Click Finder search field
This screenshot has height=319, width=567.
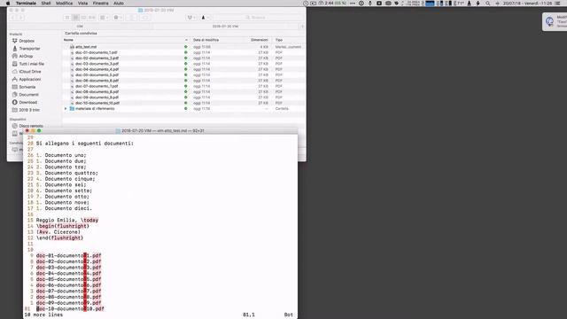pyautogui.click(x=259, y=18)
